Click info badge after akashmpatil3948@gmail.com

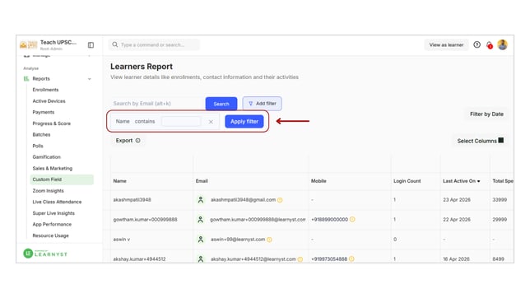(280, 200)
